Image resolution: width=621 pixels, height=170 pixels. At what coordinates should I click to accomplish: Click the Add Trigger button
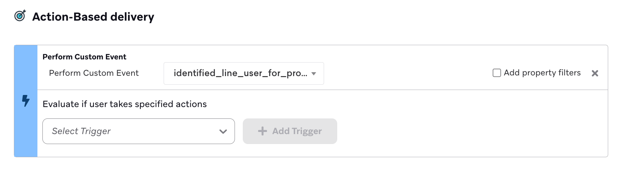290,131
